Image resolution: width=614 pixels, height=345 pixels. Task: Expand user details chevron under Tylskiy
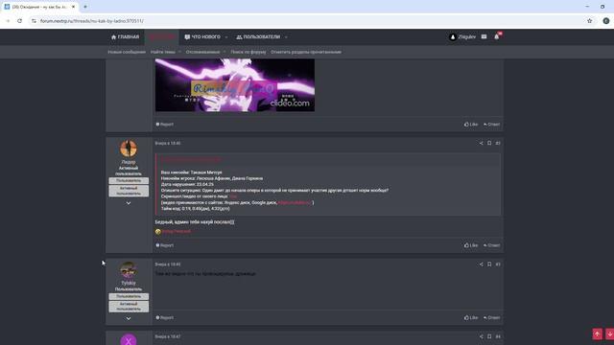coord(129,318)
